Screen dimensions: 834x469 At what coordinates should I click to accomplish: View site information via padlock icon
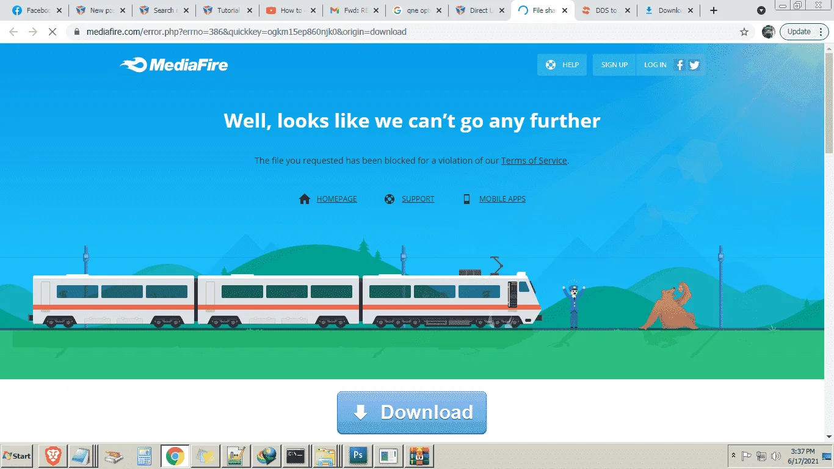[77, 32]
